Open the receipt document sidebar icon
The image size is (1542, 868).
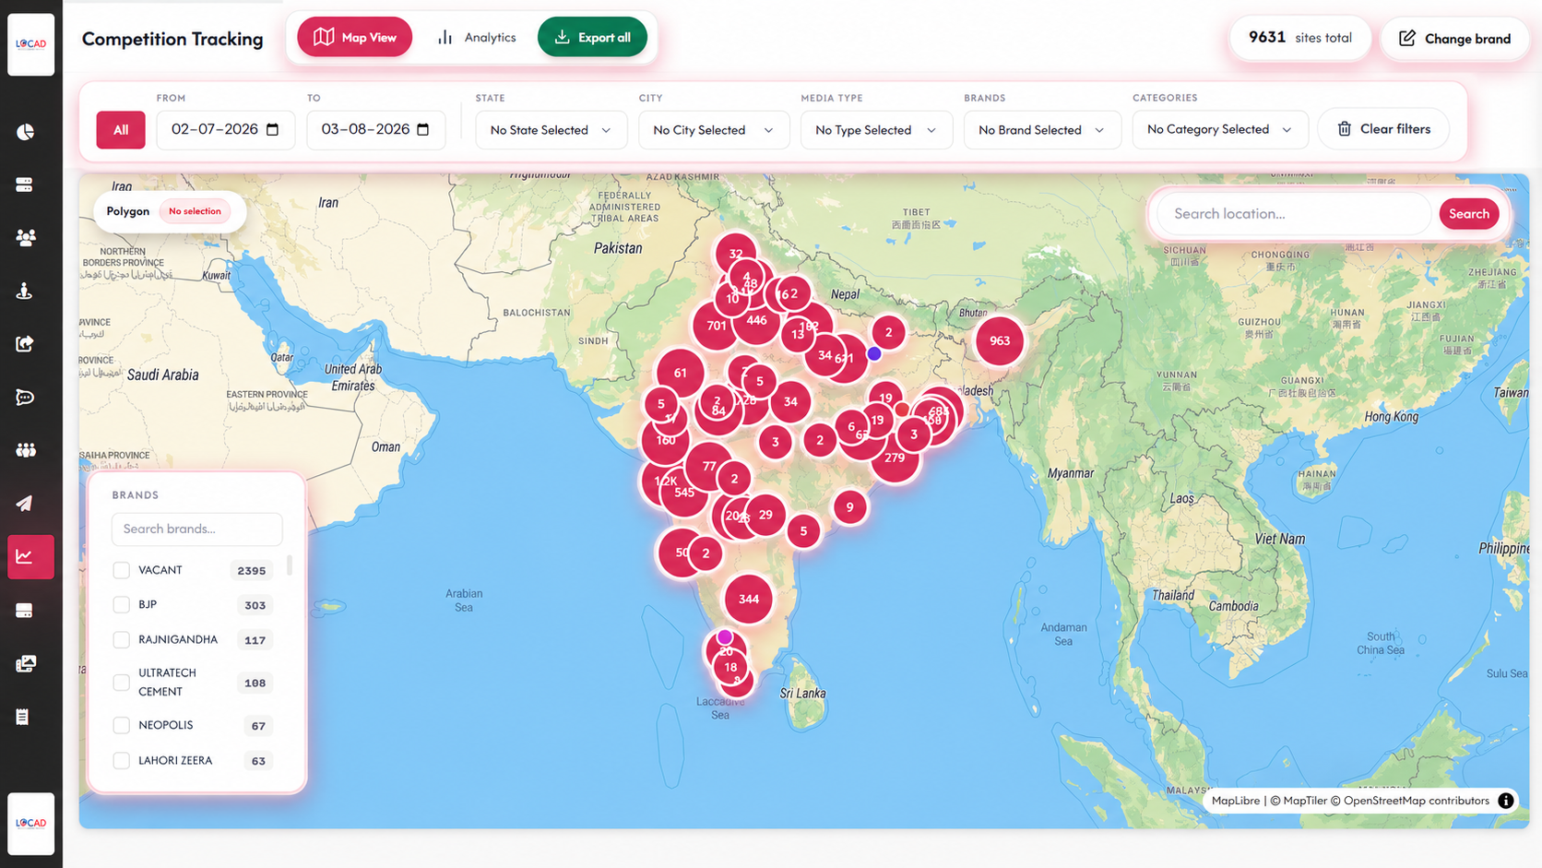23,717
